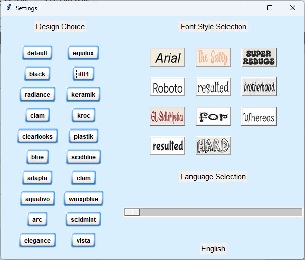
Task: Choose the keramik design option
Action: tap(84, 94)
